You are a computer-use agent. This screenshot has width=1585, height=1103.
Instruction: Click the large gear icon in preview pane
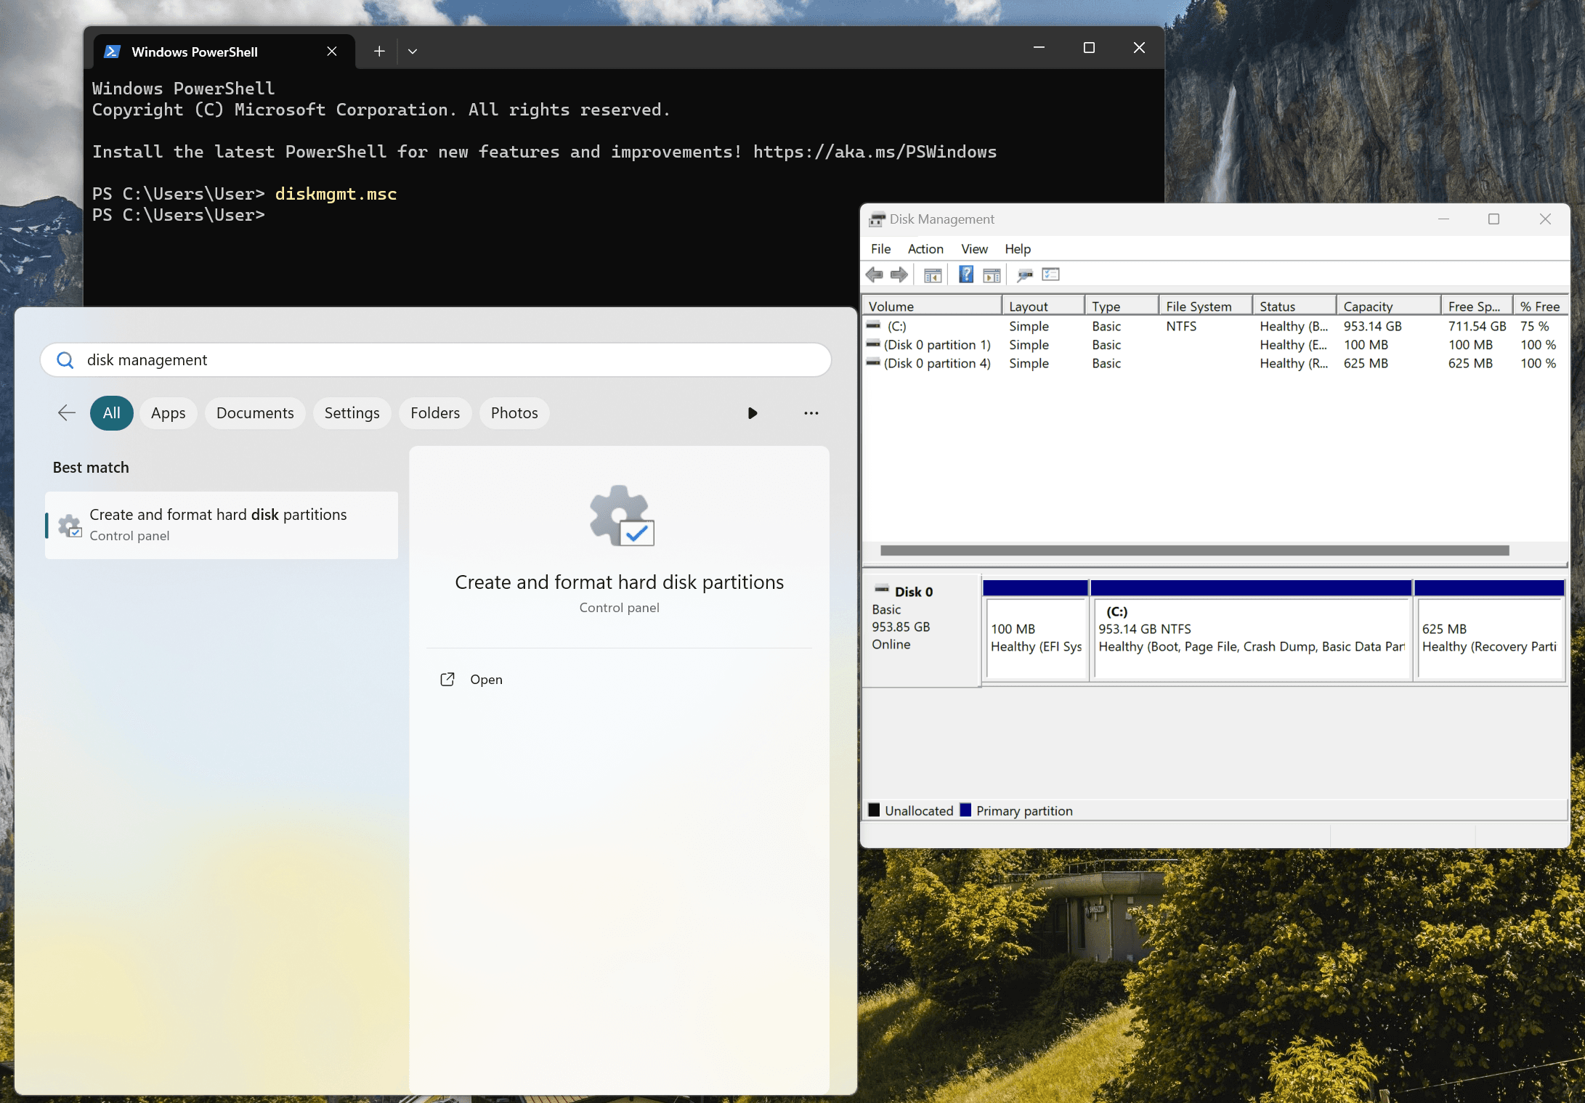pos(621,516)
